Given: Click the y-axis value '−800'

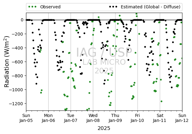Looking at the screenshot, I should (17, 76).
